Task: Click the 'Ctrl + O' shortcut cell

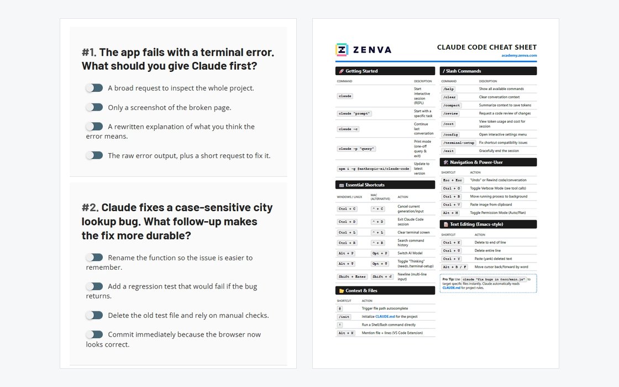Action: pyautogui.click(x=451, y=189)
